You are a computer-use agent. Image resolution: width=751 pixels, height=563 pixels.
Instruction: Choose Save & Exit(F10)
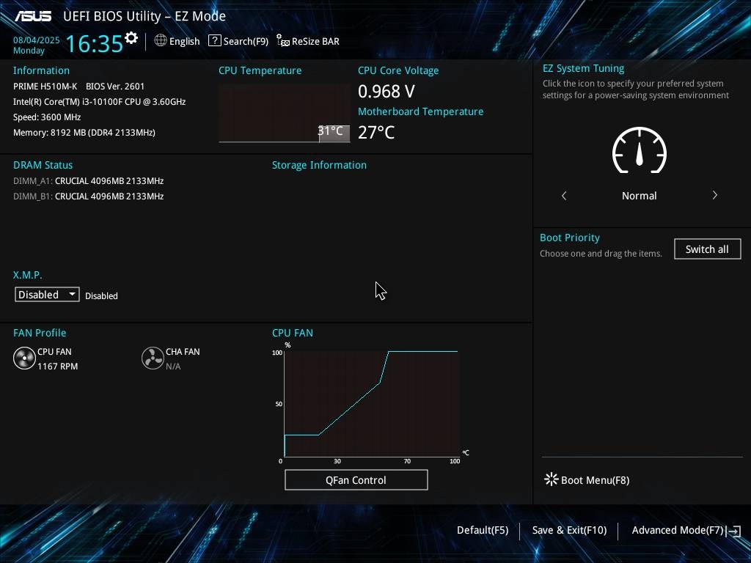click(569, 530)
